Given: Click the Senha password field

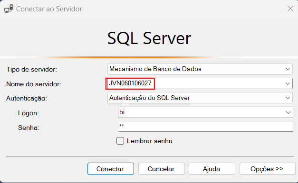Looking at the screenshot, I should click(x=205, y=127).
